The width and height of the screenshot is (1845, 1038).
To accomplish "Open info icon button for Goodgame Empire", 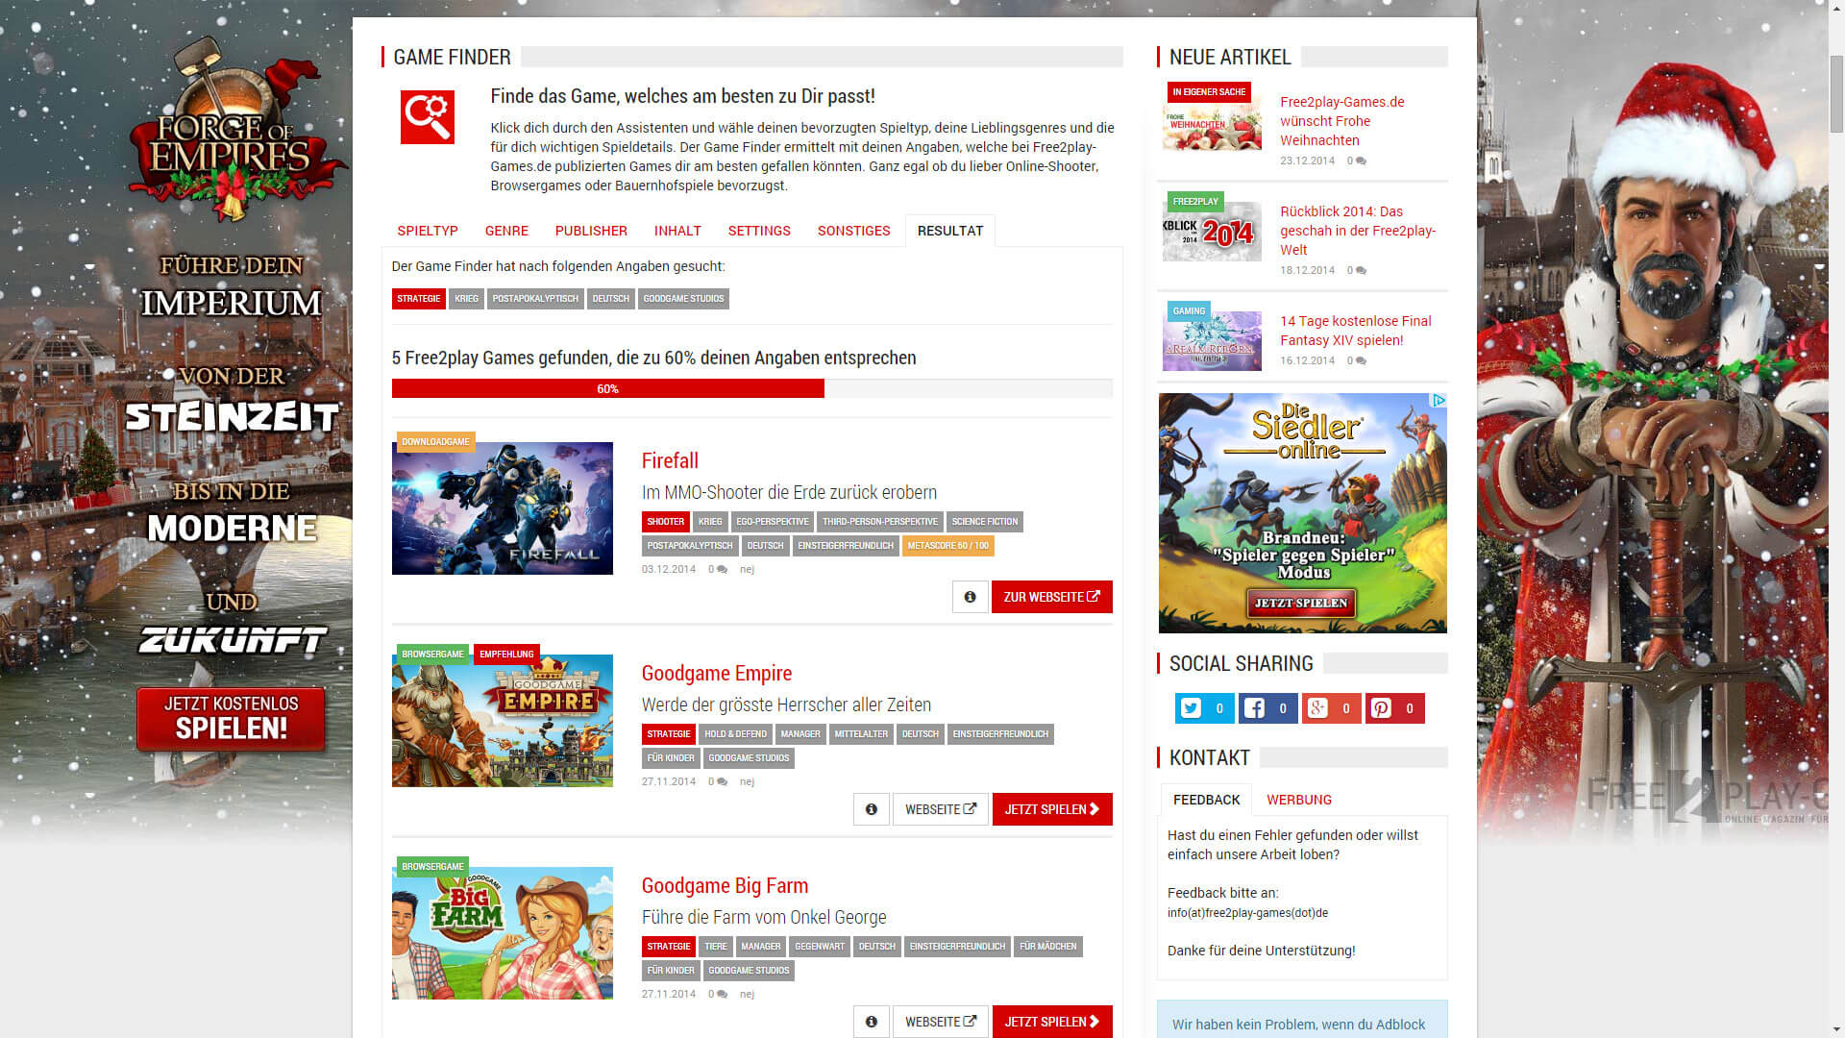I will pyautogui.click(x=871, y=809).
